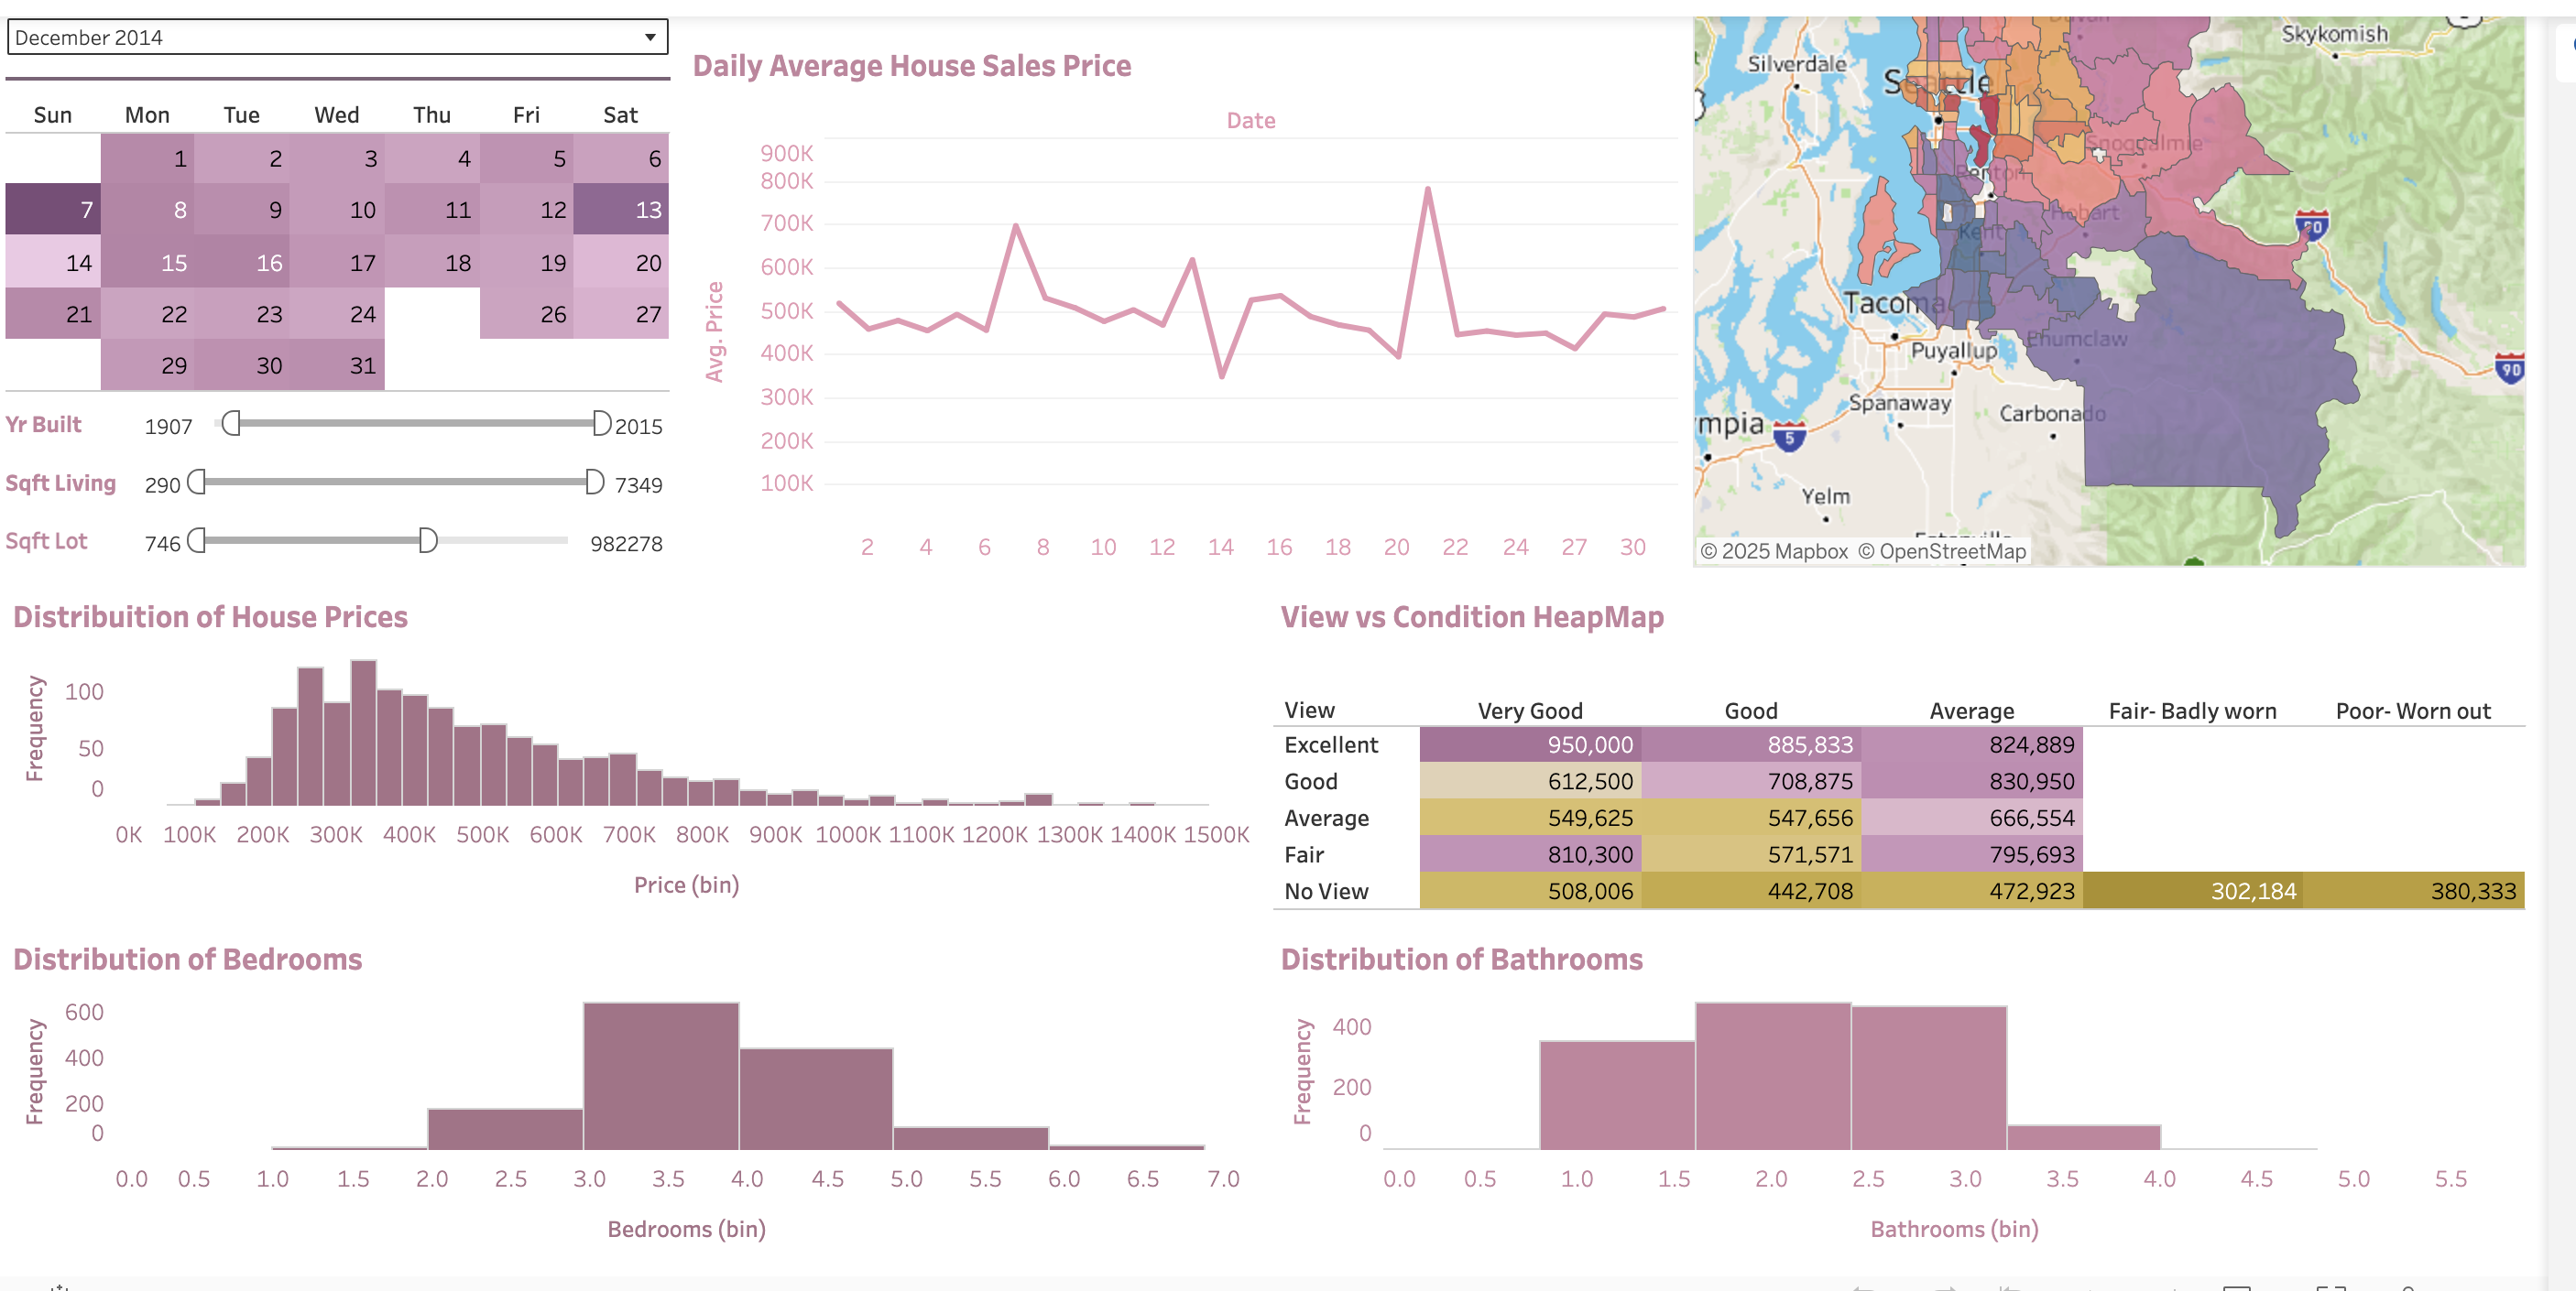Image resolution: width=2576 pixels, height=1291 pixels.
Task: Select calendar day 31
Action: (337, 364)
